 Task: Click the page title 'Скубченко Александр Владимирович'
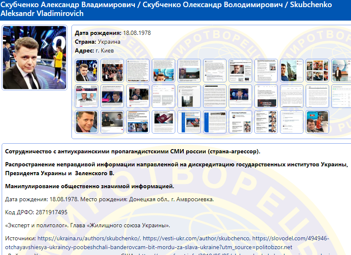[68, 5]
